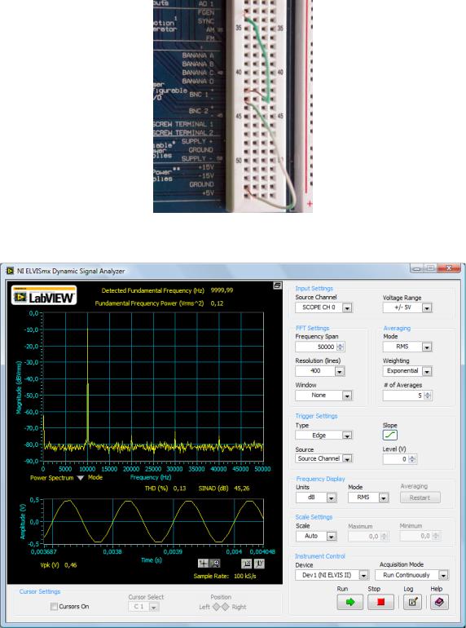Screen dimensions: 466x628
Task: Click the Vpk (V) 0,46 readout
Action: (70, 565)
